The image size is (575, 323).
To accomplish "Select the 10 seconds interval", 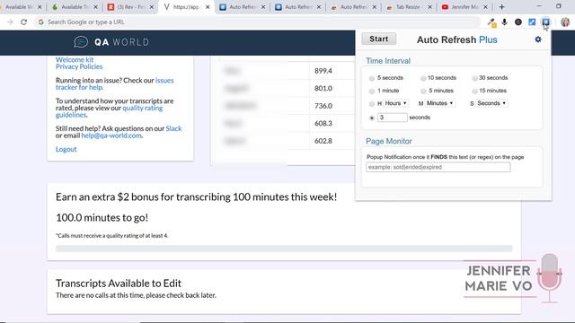I will [x=423, y=78].
